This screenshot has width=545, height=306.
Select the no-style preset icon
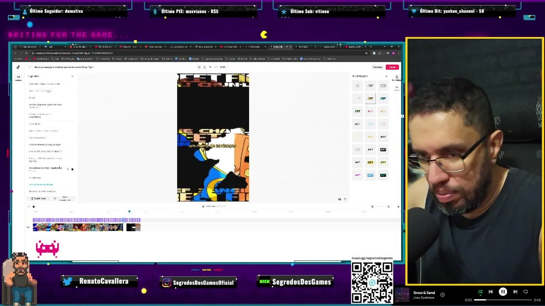(x=358, y=86)
